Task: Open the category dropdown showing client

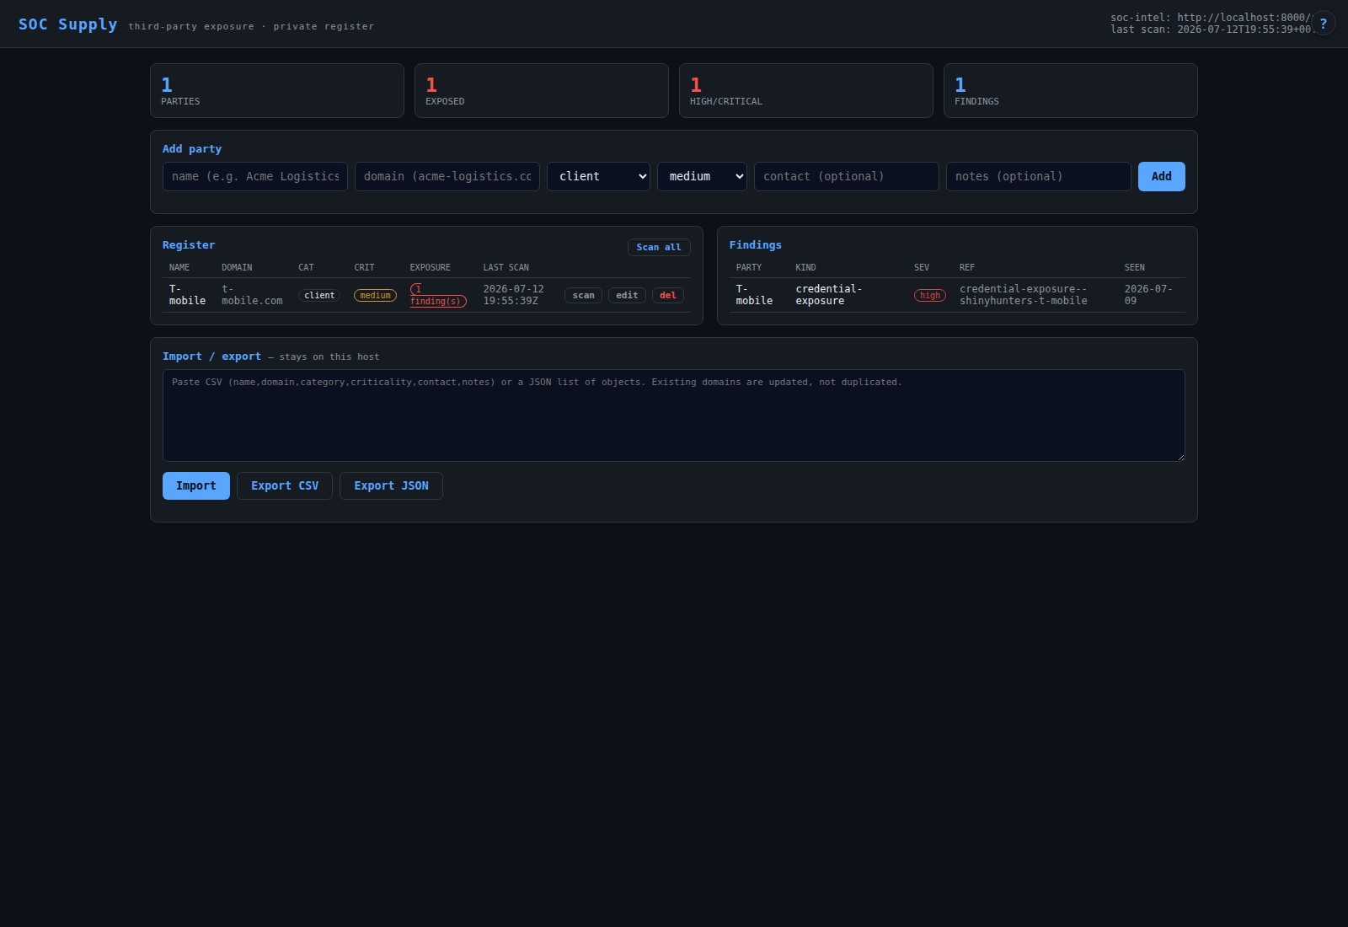Action: tap(598, 176)
